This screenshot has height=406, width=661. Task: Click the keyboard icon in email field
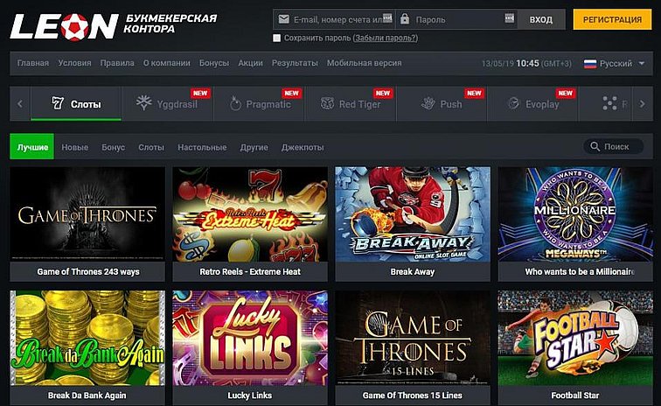(x=387, y=17)
